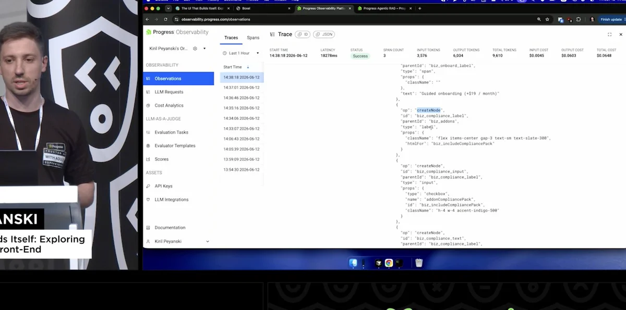Click the Progress Observability logo
This screenshot has width=626, height=310.
177,32
